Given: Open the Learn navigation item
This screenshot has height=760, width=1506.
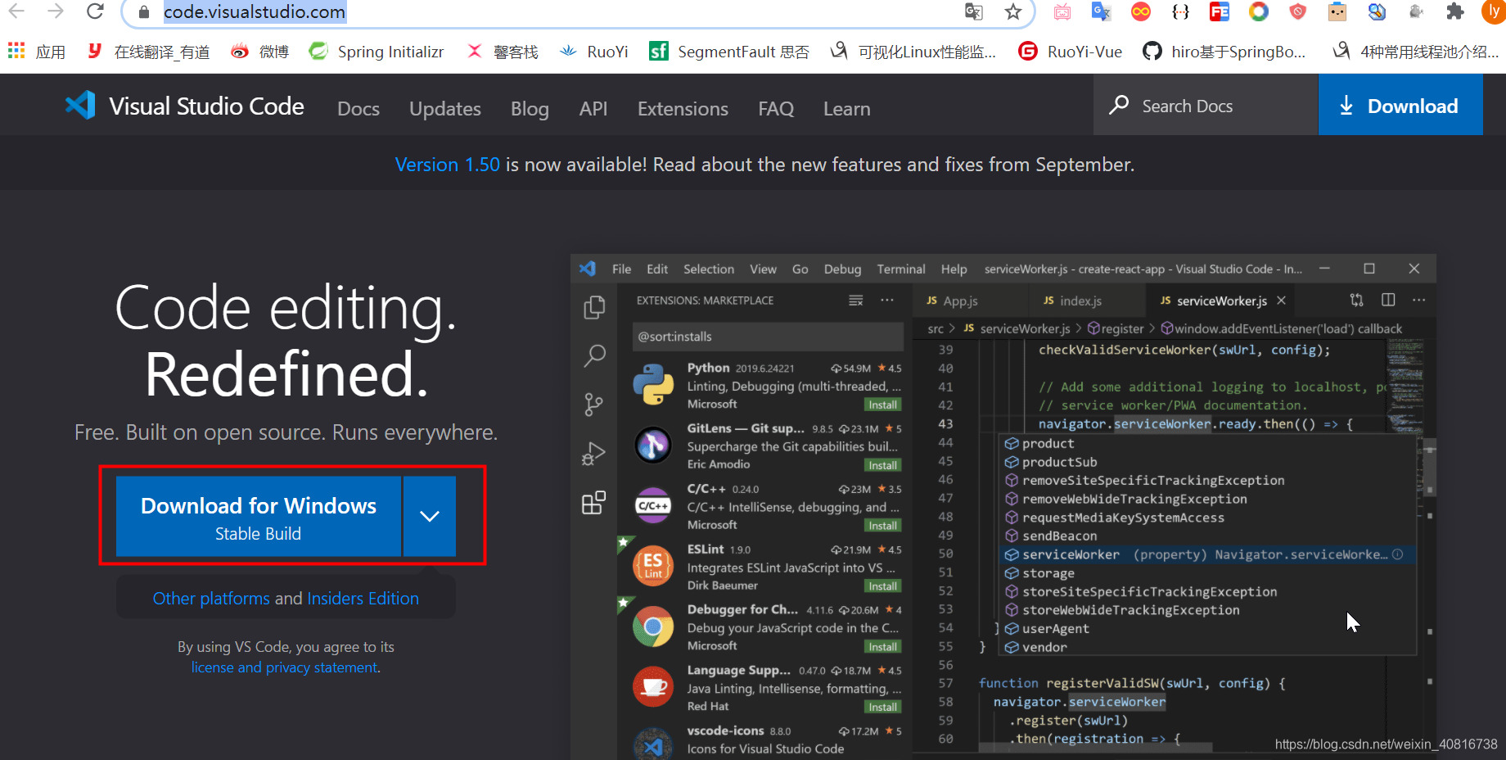Looking at the screenshot, I should (847, 109).
